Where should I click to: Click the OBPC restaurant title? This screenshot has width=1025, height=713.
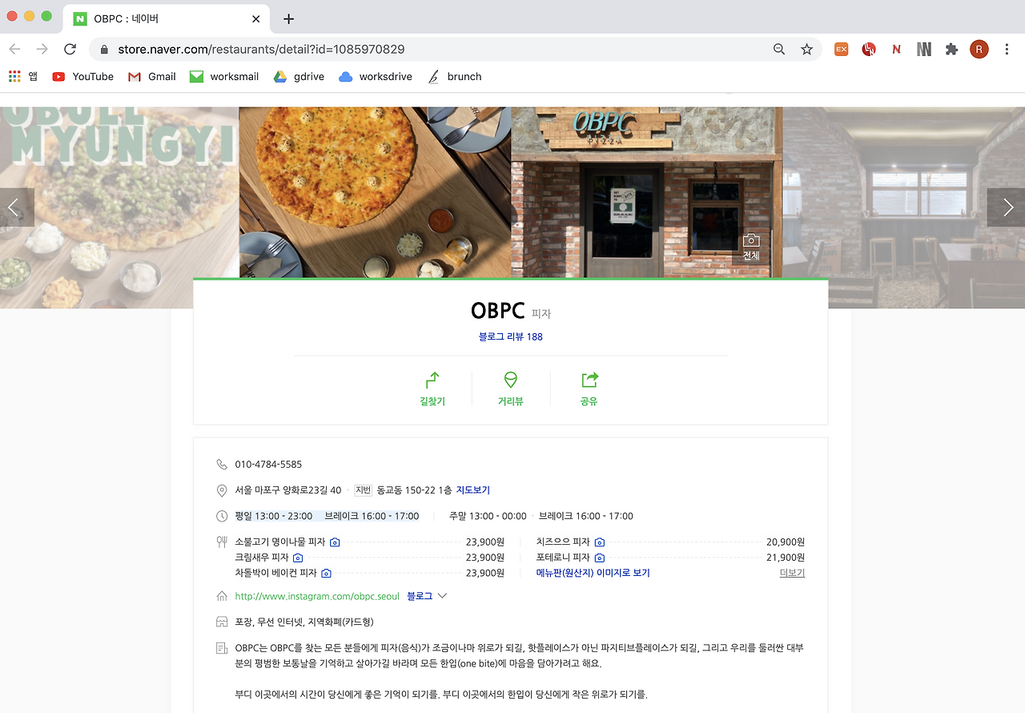click(498, 311)
